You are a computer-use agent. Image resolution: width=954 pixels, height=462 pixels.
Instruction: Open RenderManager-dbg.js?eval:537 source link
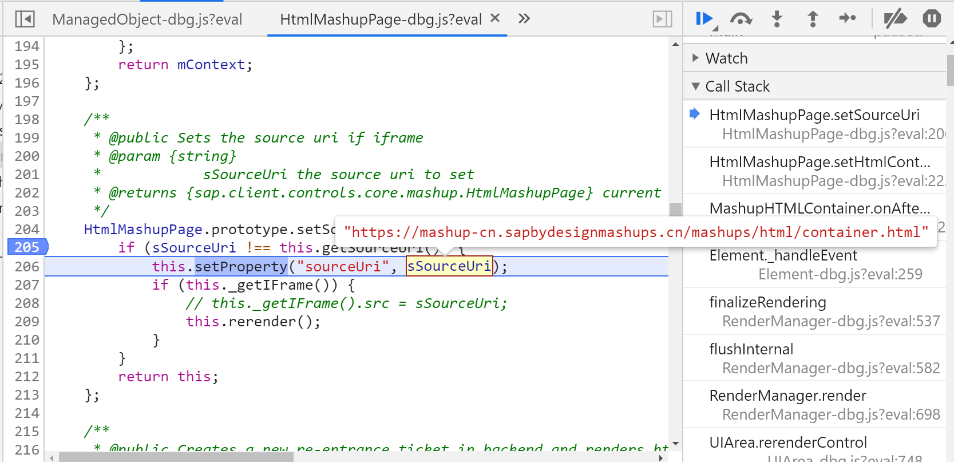[x=831, y=321]
